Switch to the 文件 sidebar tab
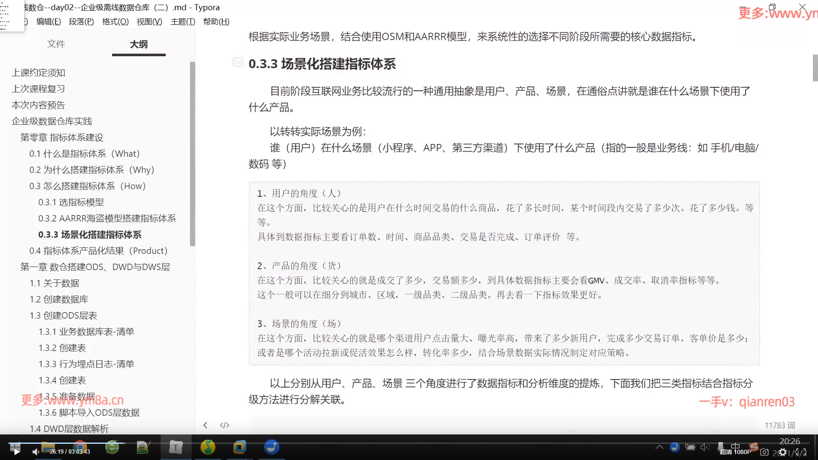This screenshot has height=460, width=818. point(56,44)
